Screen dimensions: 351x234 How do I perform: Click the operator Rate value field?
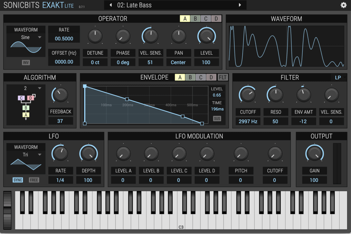64,39
